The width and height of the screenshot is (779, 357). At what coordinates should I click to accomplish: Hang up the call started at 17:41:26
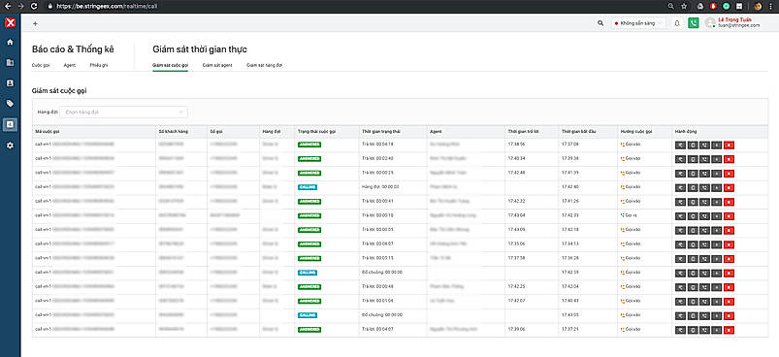pyautogui.click(x=729, y=202)
